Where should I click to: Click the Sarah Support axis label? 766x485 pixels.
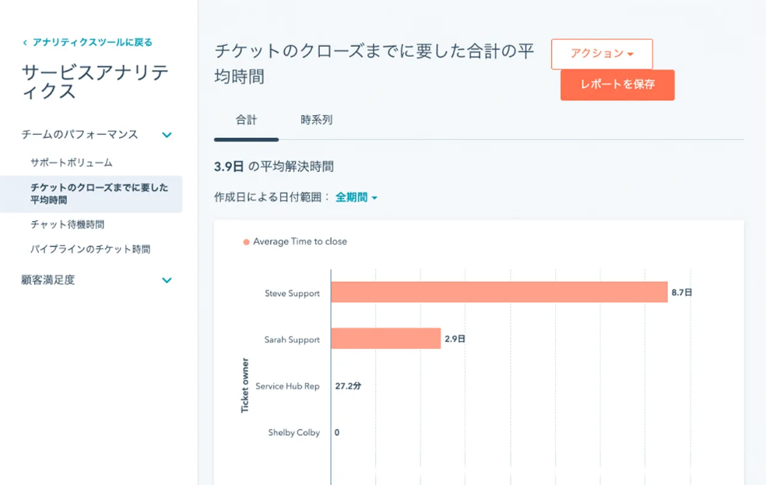[x=292, y=340]
